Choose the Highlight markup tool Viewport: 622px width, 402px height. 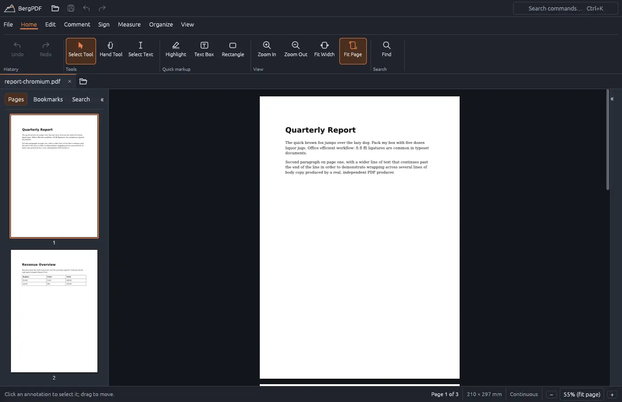click(176, 51)
